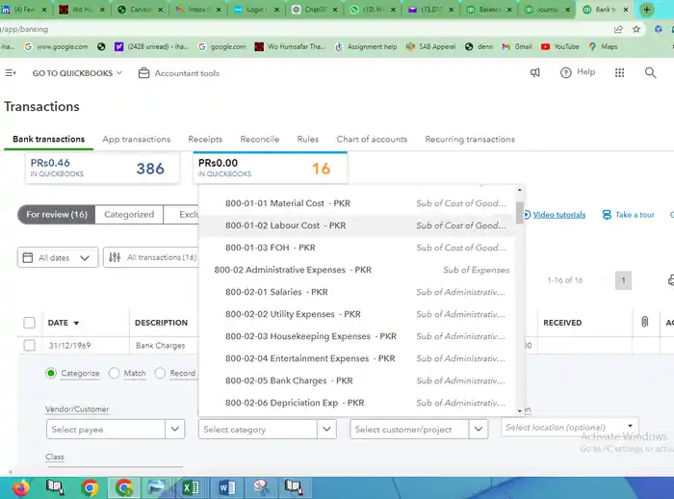Screen dimensions: 674x499
Task: Open the announcements megaphone icon
Action: [534, 72]
